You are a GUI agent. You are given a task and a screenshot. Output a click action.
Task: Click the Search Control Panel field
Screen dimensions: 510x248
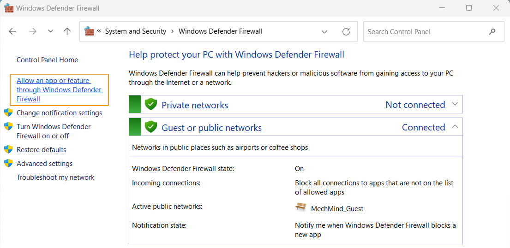point(425,32)
